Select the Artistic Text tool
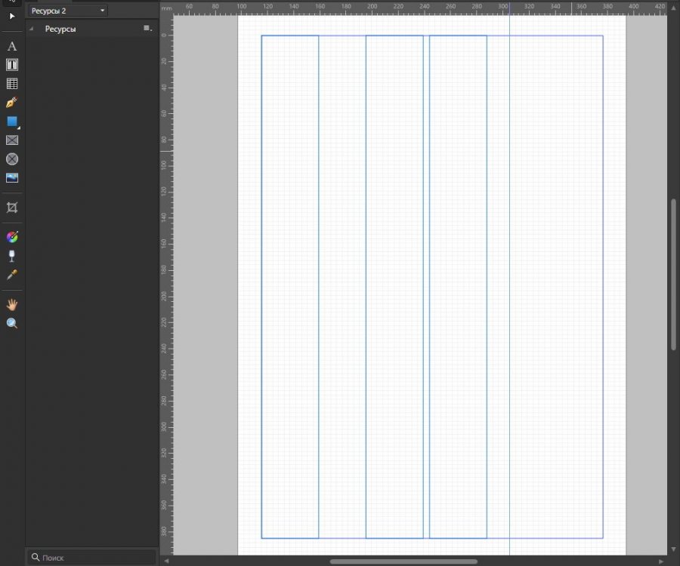Screen dimensions: 680x566 tap(12, 46)
